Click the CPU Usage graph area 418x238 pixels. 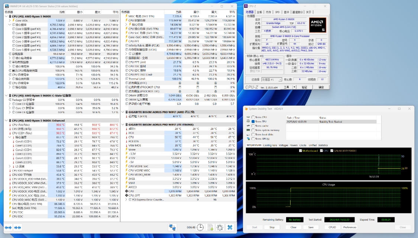click(x=328, y=199)
